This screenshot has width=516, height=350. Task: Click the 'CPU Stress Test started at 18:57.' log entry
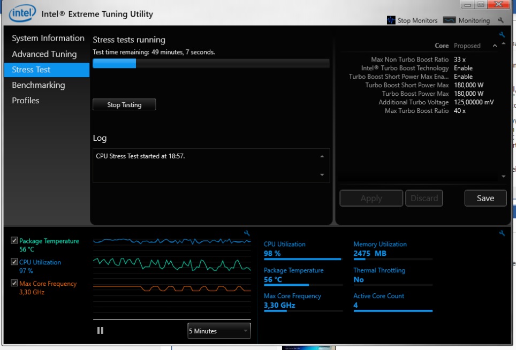[x=140, y=156]
